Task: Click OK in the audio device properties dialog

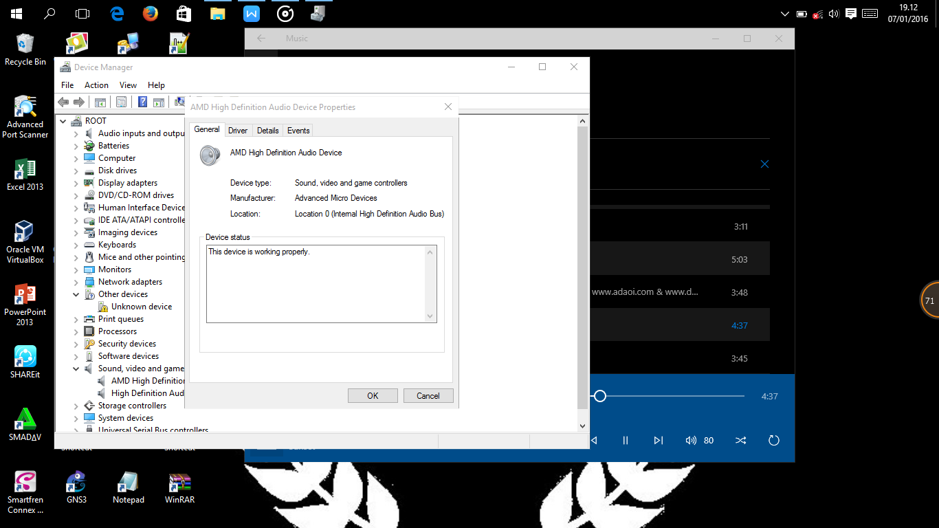Action: coord(373,395)
